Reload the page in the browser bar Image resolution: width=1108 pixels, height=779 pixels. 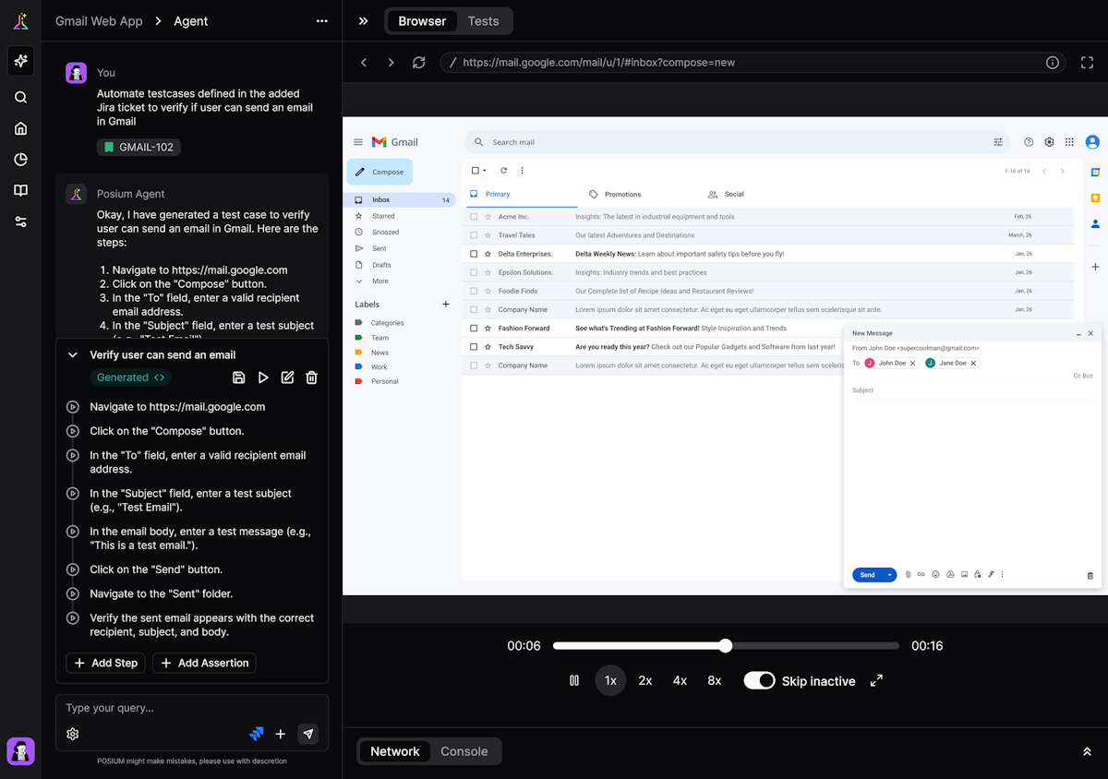point(419,63)
